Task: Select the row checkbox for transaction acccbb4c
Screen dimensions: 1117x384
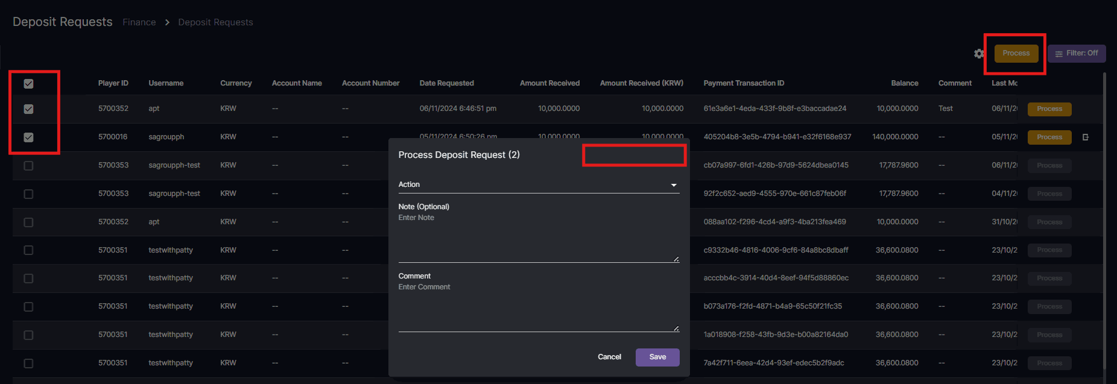Action: click(28, 279)
